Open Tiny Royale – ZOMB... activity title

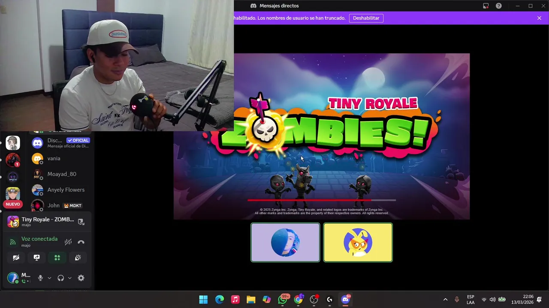[48, 219]
